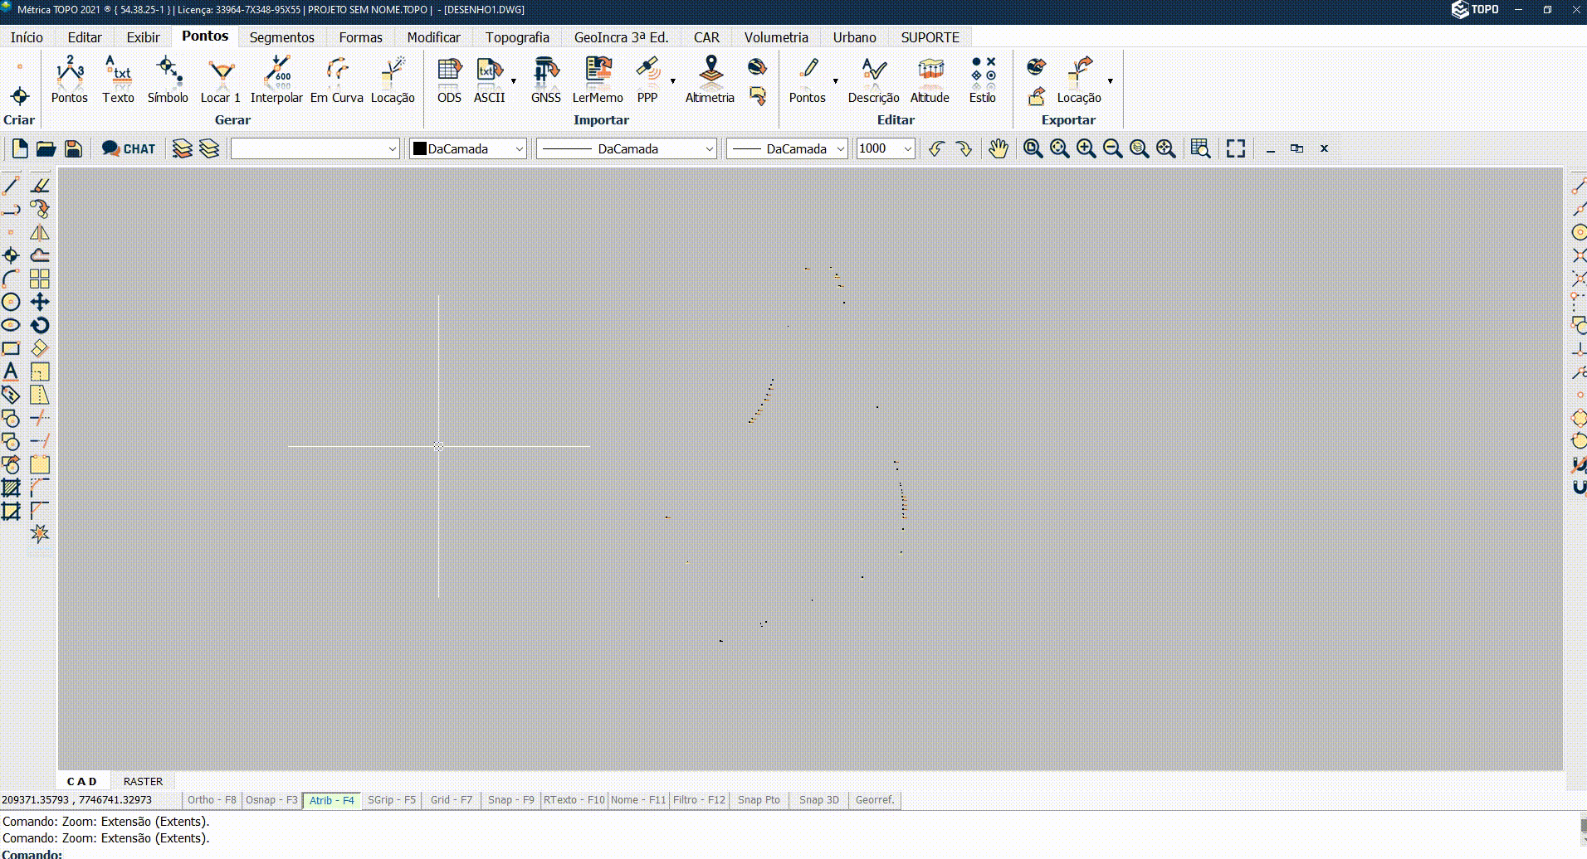Open the ODS import tool

449,80
